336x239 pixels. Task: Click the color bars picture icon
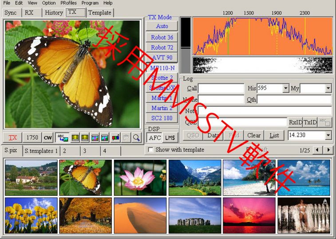coord(115,138)
